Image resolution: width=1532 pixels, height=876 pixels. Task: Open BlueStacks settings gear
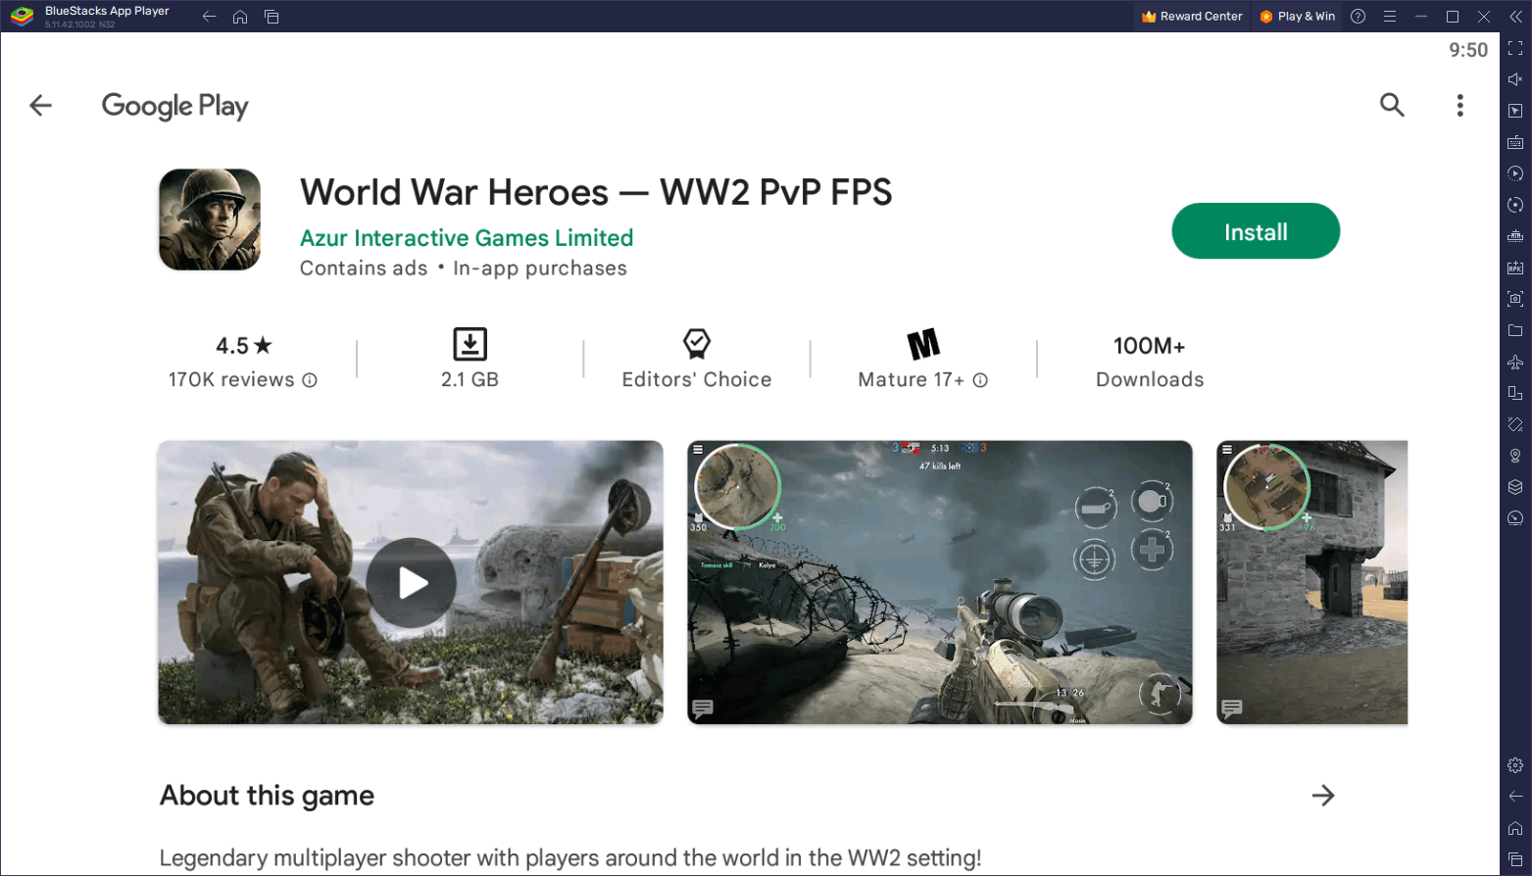click(x=1515, y=765)
